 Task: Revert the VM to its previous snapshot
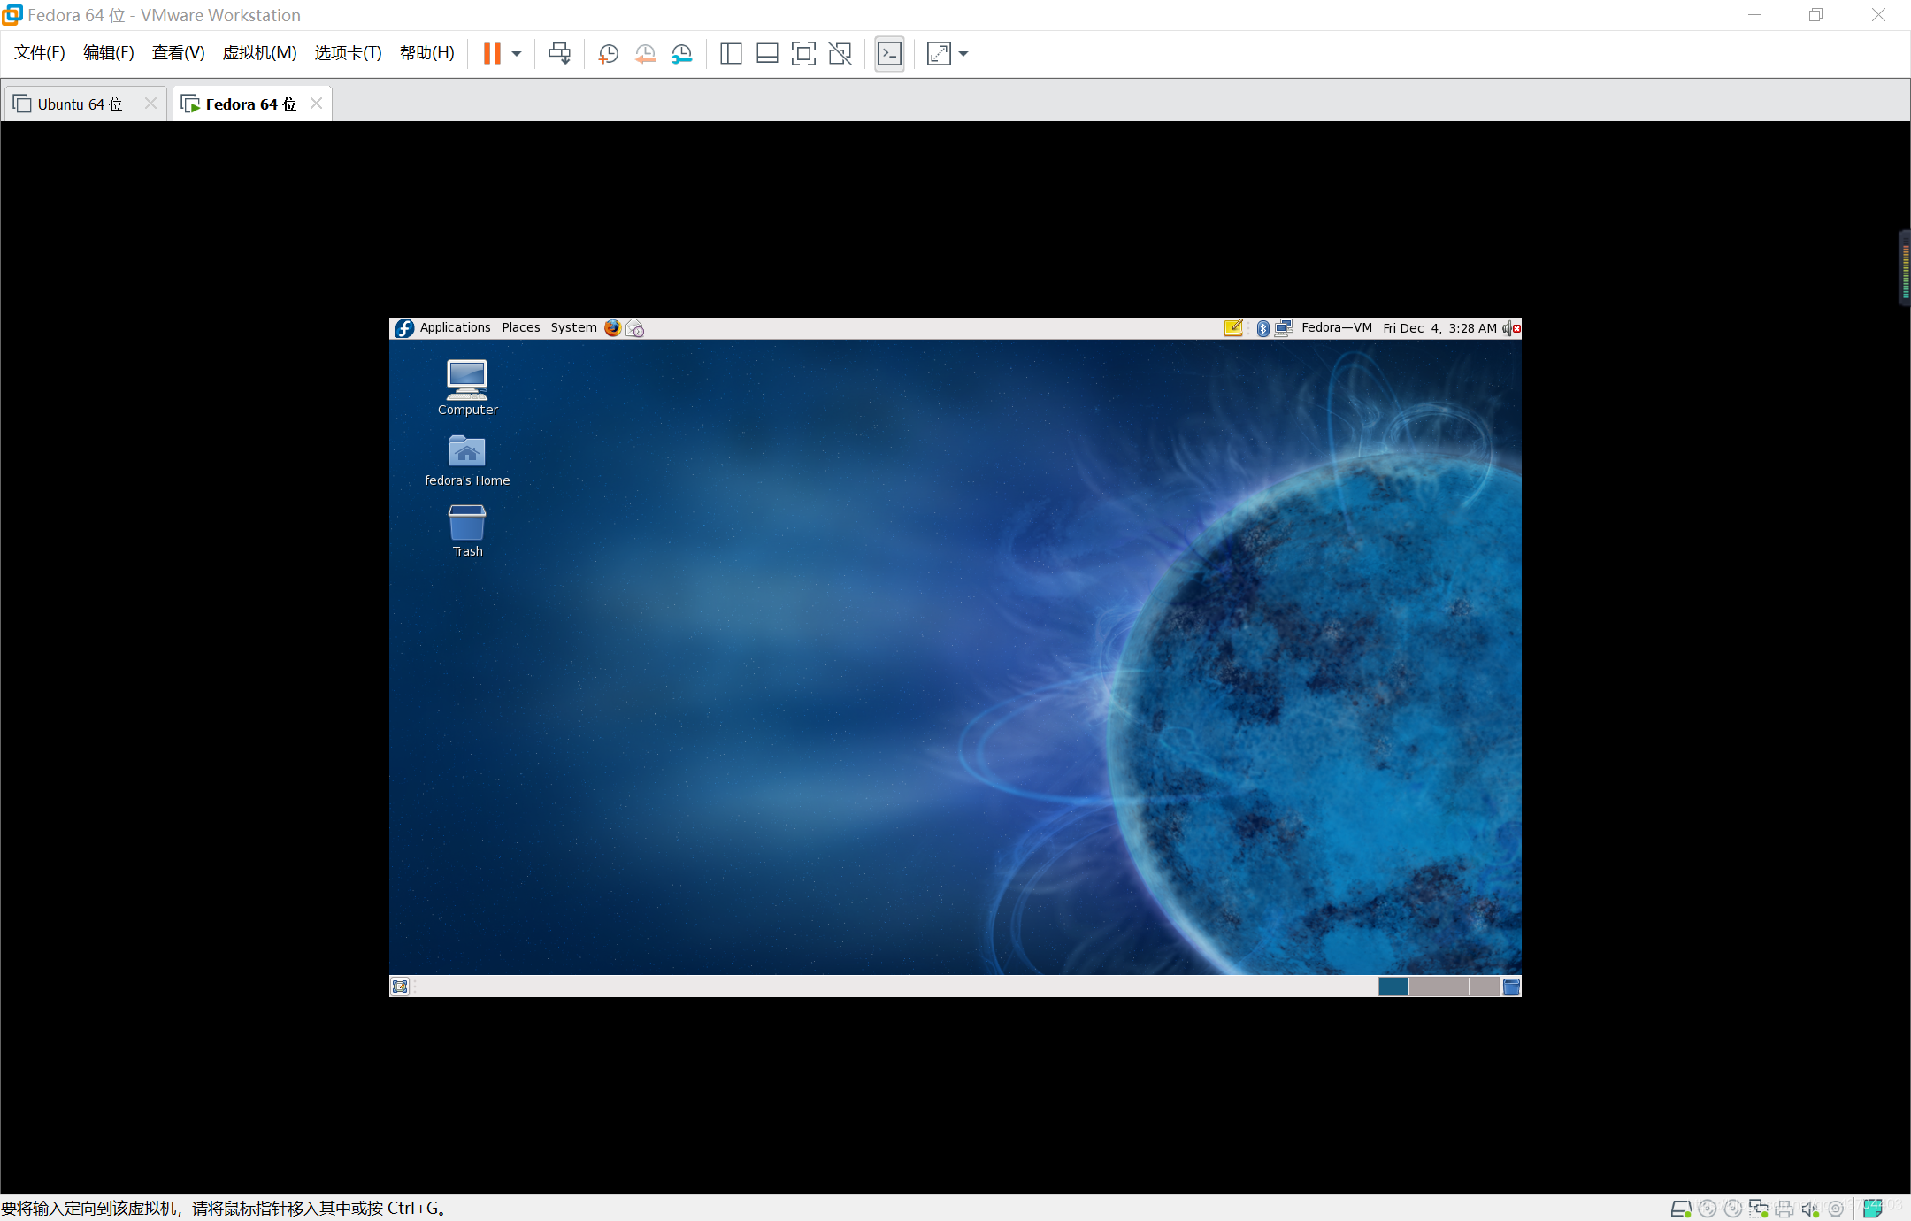(x=645, y=53)
